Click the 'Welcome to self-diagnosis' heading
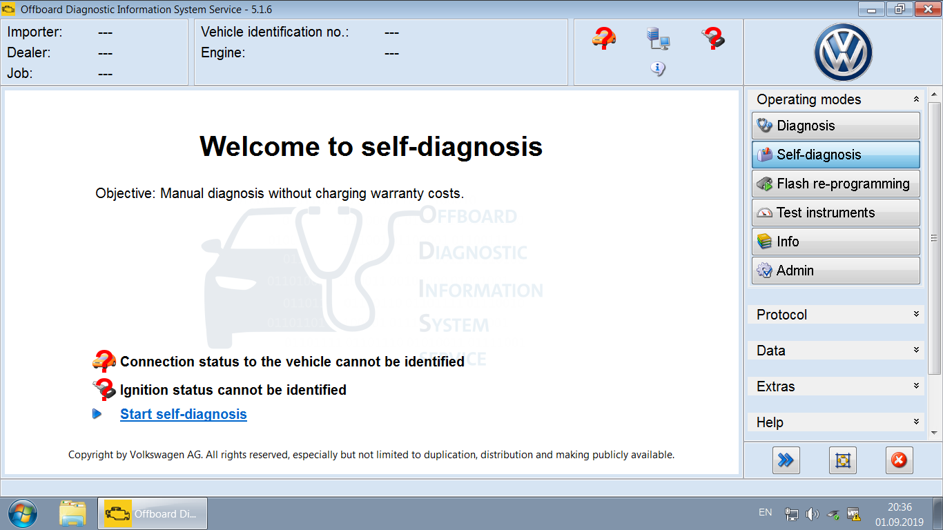The width and height of the screenshot is (943, 530). click(371, 146)
